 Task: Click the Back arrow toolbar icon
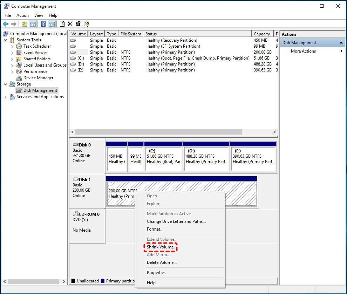(6, 24)
